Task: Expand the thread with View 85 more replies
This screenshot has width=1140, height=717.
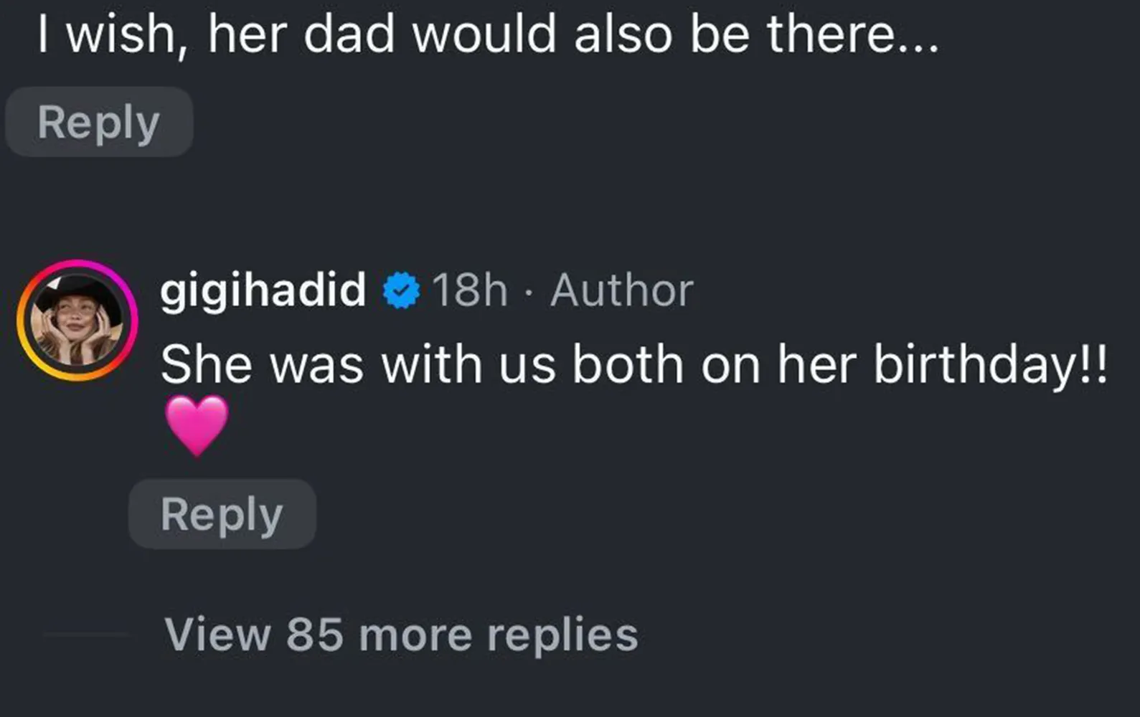Action: [x=400, y=635]
